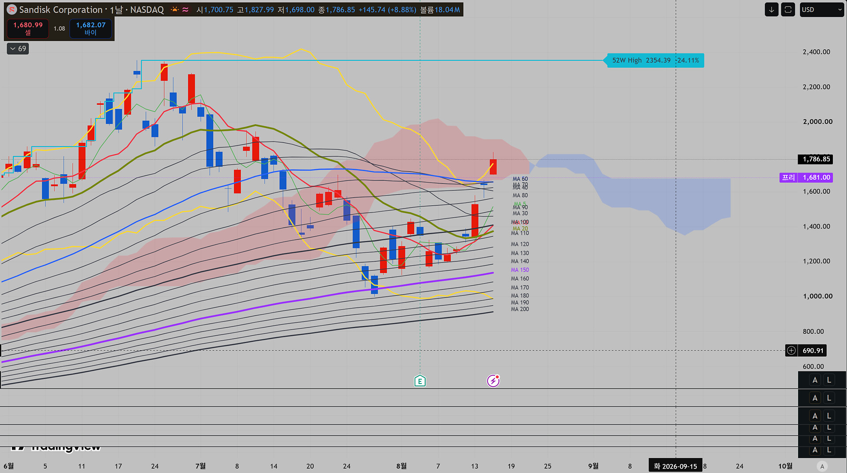Screen dimensions: 847x473
Task: Toggle auto scale A in first pane
Action: [x=815, y=380]
